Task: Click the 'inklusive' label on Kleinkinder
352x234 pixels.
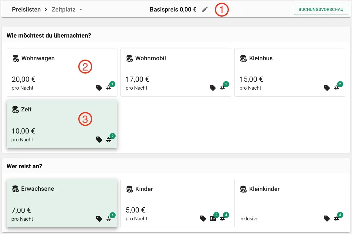Action: tap(249, 219)
